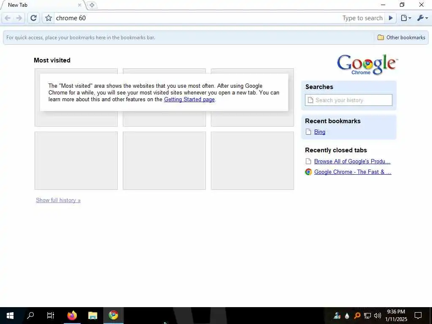Click Show full history link
Viewport: 432px width, 324px height.
tap(58, 200)
